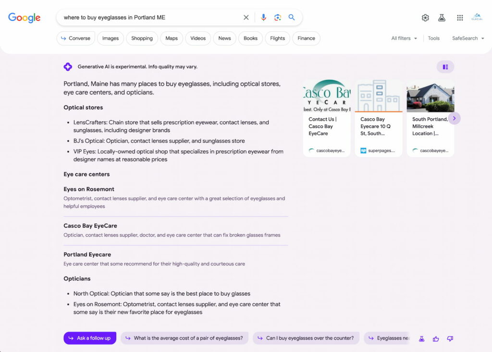Clear the search box with the X icon
The image size is (492, 352).
pyautogui.click(x=246, y=18)
